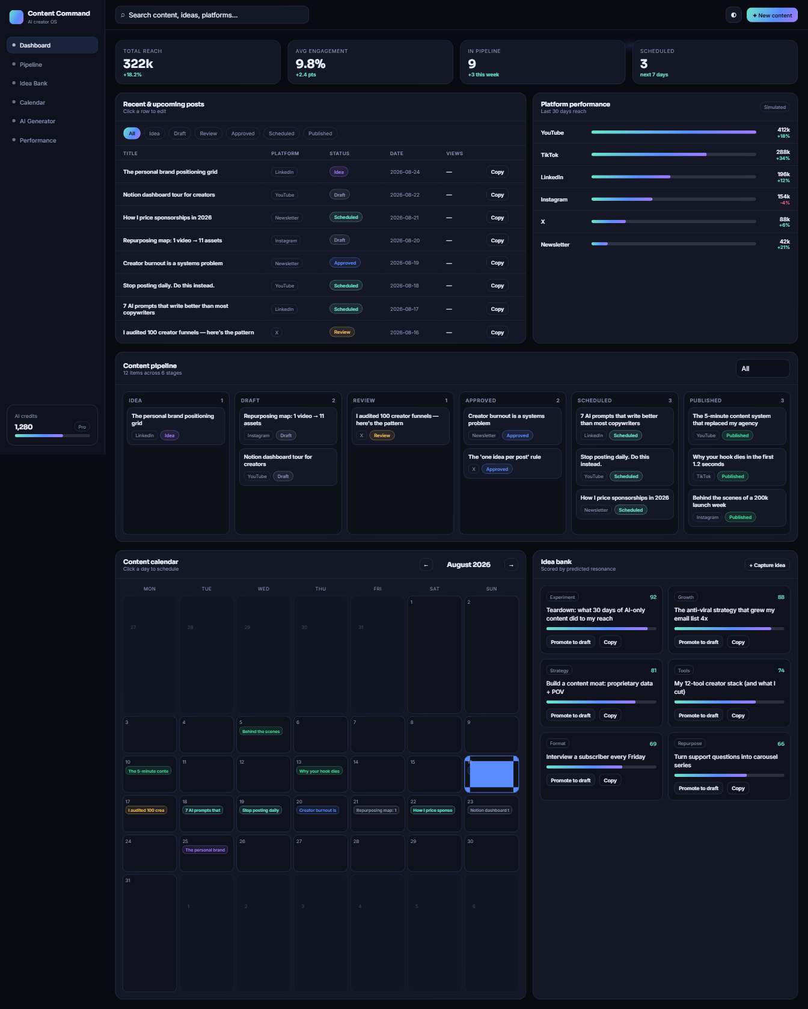Click the Scheduled status on '7 AI prompts' row
Viewport: 808px width, 1009px height.
pos(346,309)
